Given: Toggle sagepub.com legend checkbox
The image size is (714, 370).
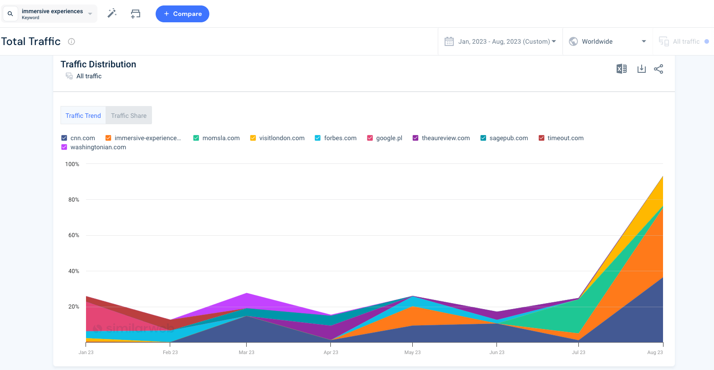Looking at the screenshot, I should [x=483, y=138].
